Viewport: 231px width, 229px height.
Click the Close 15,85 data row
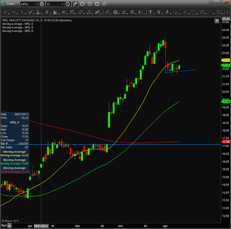tap(14, 137)
